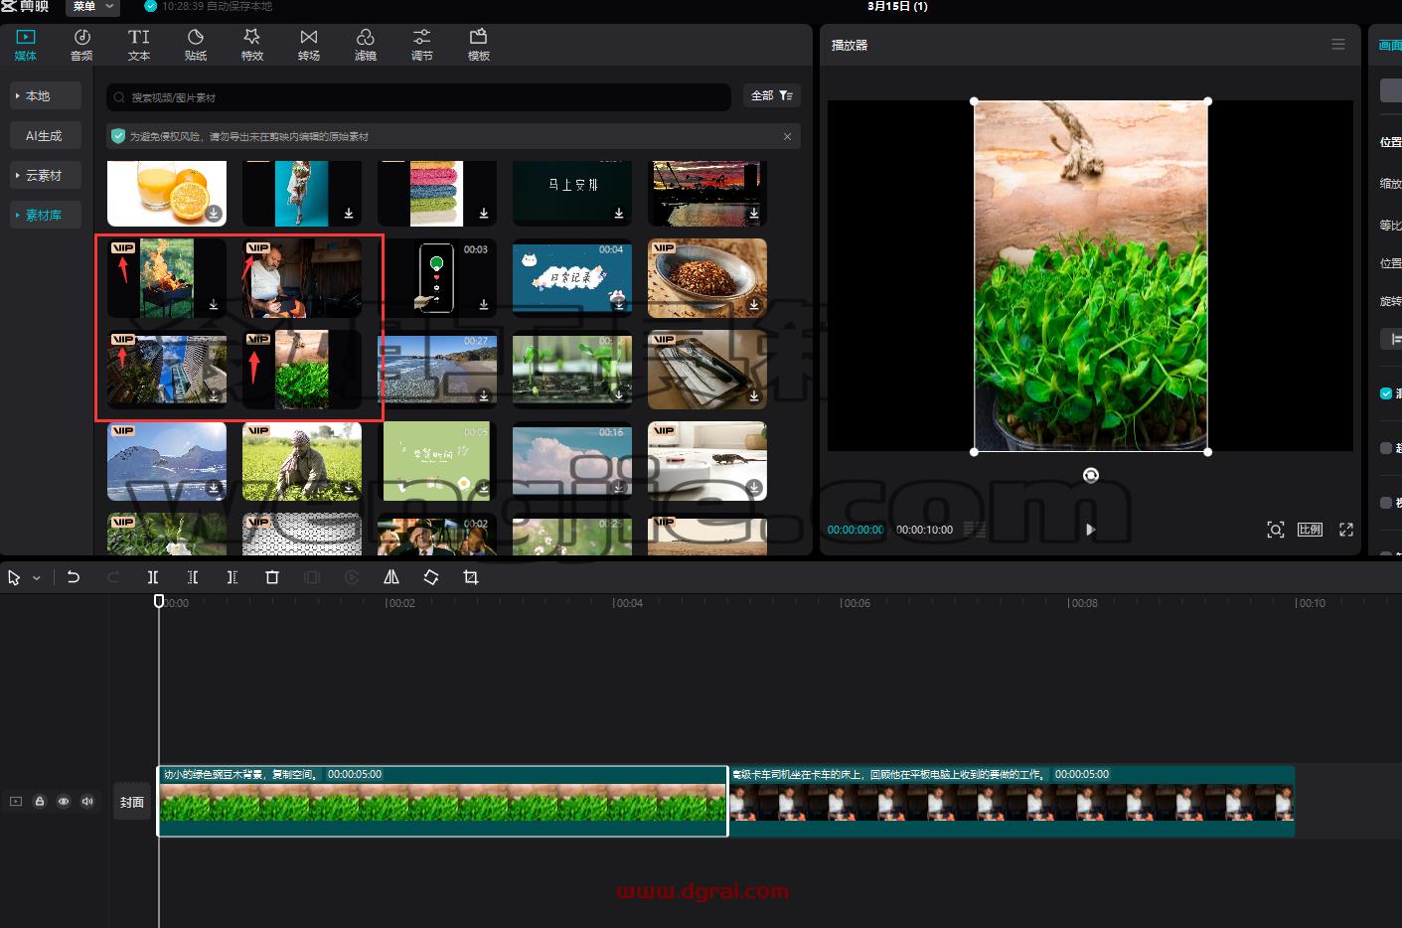Mute the main video track audio

point(87,801)
